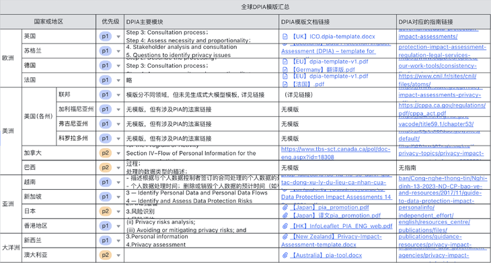Expand the priority dropdown in the 新加坡 row

118,197
